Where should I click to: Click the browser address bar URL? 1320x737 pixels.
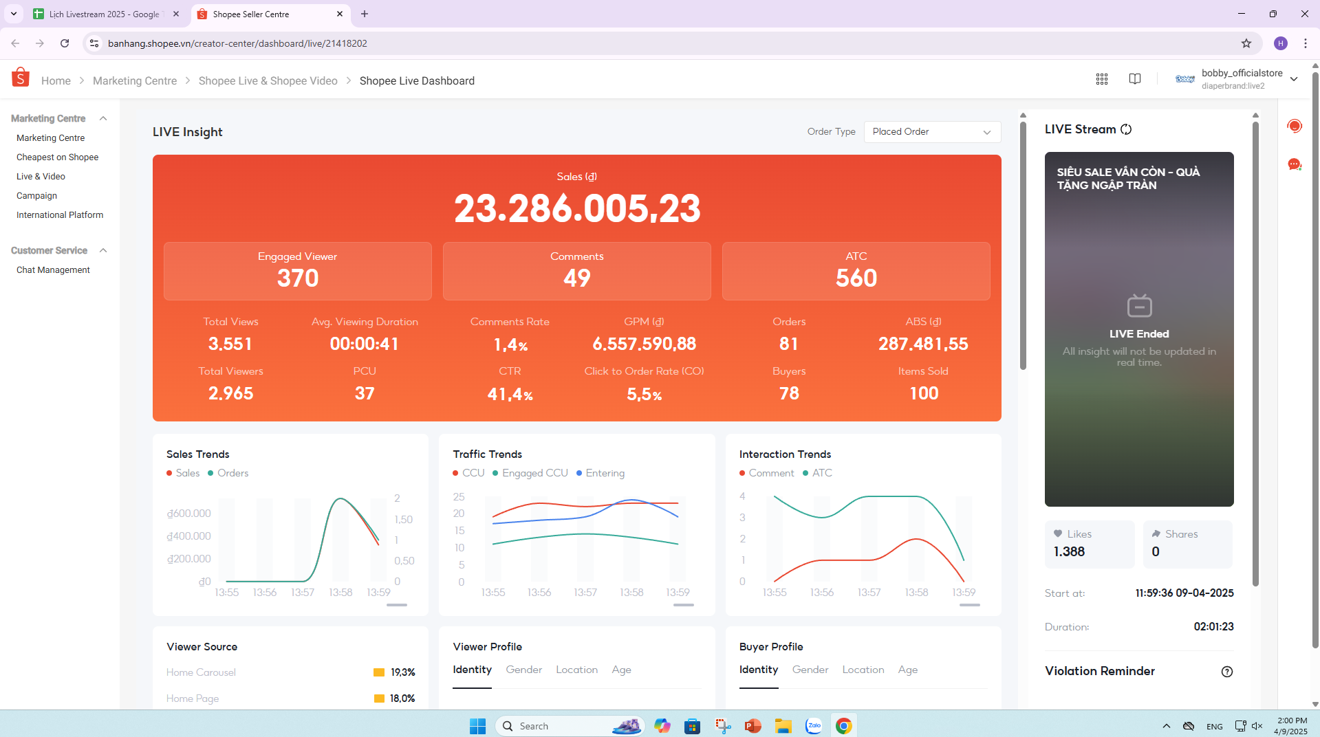(237, 43)
